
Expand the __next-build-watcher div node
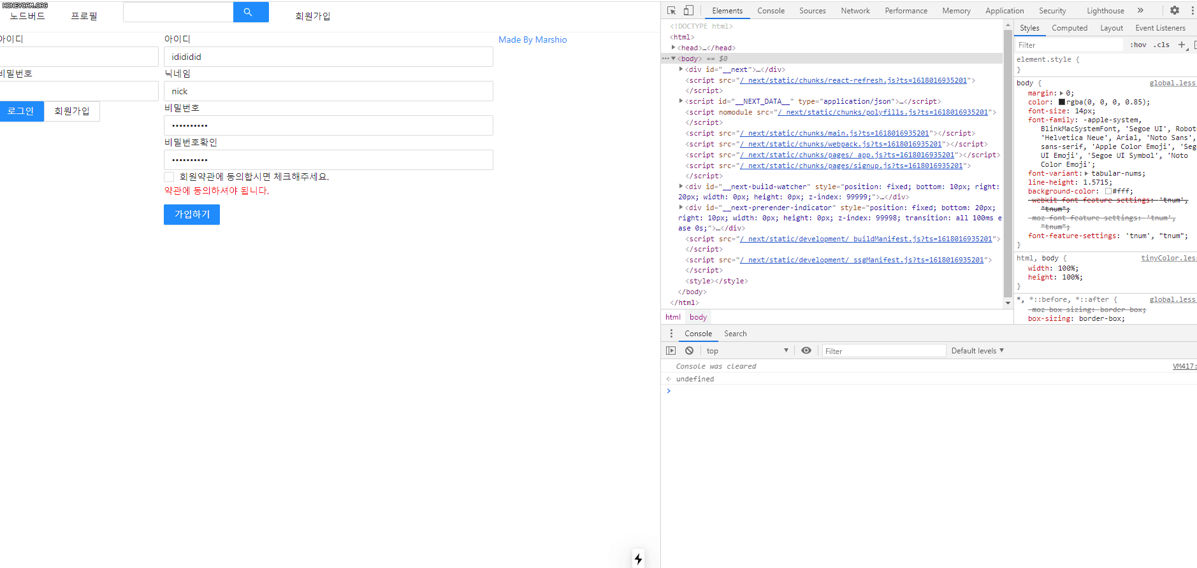[681, 186]
